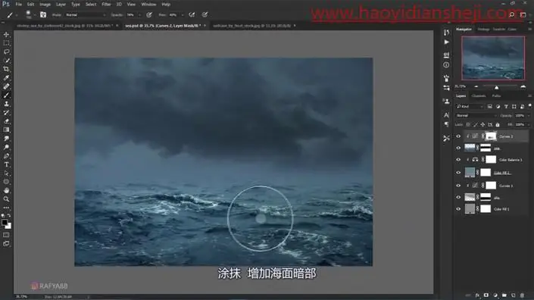Select the Brush tool in toolbox

click(x=7, y=95)
